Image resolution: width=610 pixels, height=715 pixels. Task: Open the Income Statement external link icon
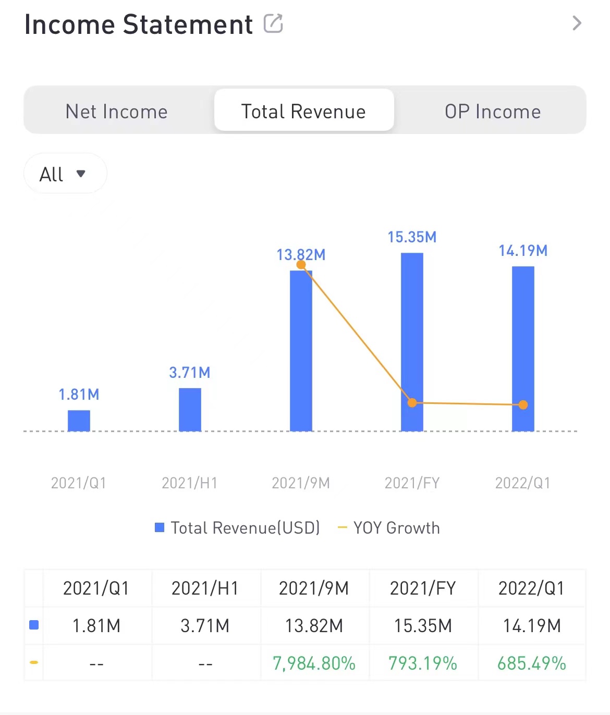point(273,23)
